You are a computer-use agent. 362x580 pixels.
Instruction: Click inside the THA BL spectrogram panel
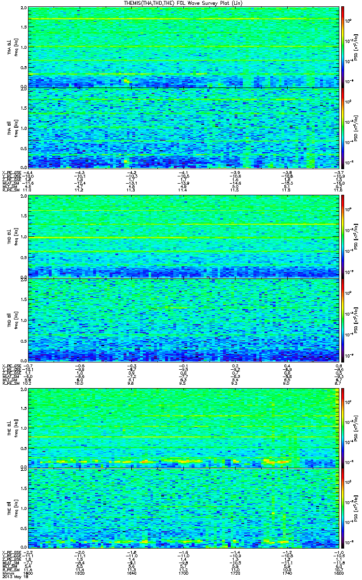pyautogui.click(x=182, y=46)
